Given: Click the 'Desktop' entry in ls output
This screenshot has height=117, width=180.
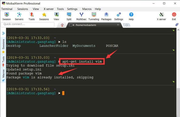Looking at the screenshot, I should (14, 46).
